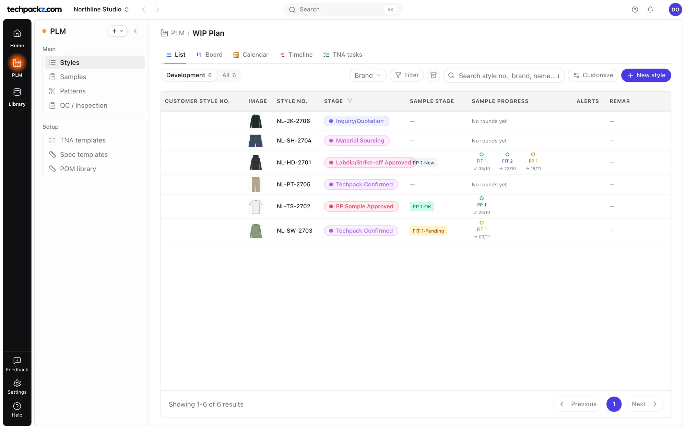Image resolution: width=686 pixels, height=429 pixels.
Task: Open the Brand dropdown
Action: tap(368, 75)
